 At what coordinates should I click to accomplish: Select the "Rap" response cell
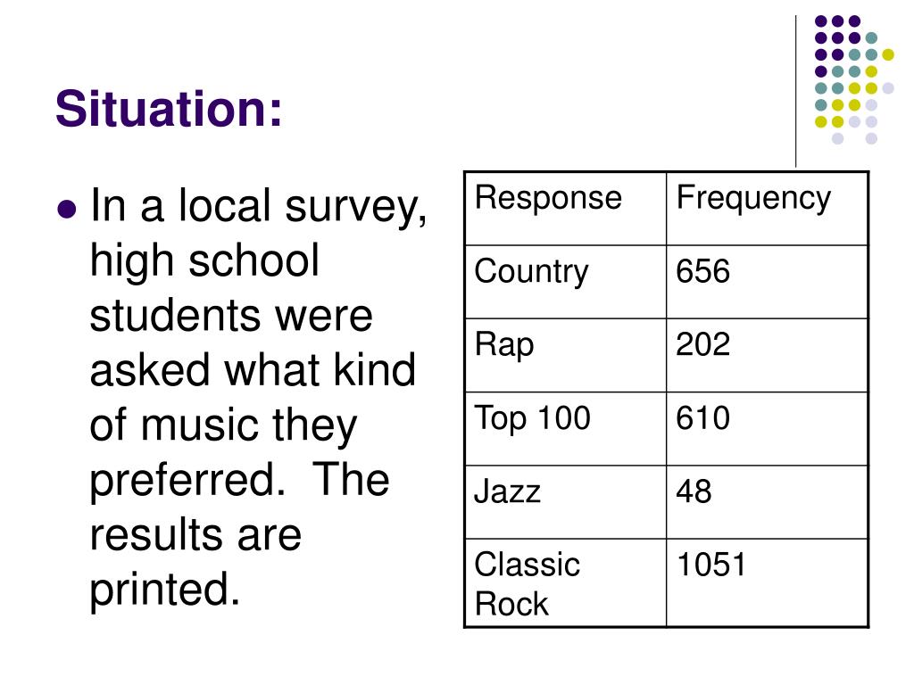point(504,344)
